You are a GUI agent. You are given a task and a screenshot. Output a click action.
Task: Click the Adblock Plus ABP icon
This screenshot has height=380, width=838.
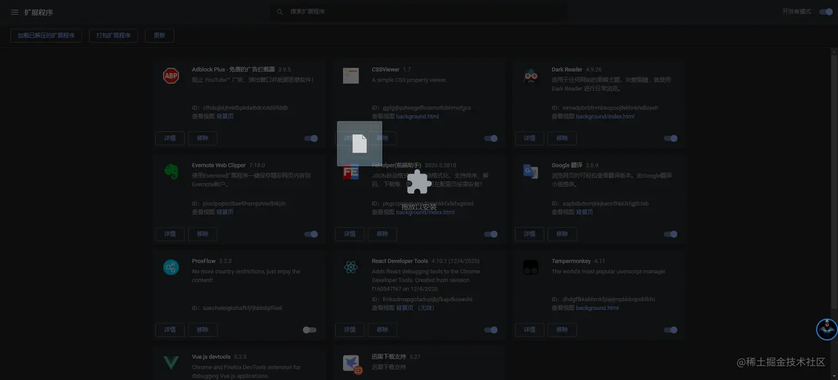pyautogui.click(x=171, y=76)
